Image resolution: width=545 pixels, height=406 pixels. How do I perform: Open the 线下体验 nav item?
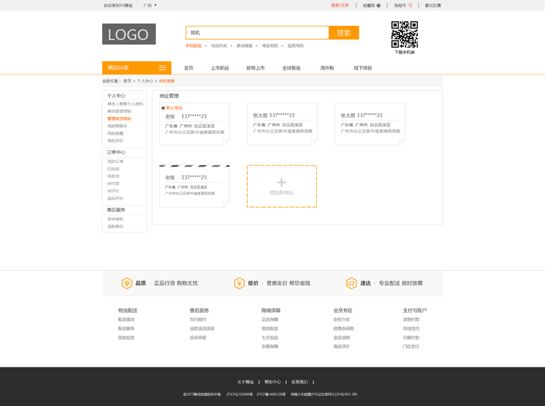(363, 68)
